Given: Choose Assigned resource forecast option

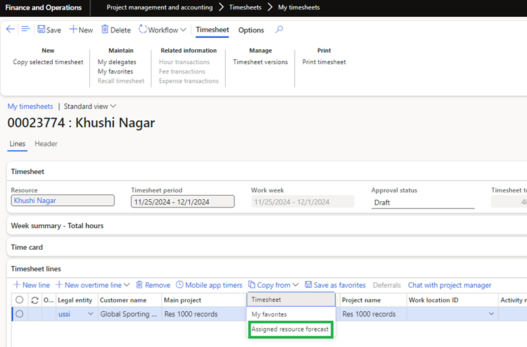Looking at the screenshot, I should click(290, 329).
